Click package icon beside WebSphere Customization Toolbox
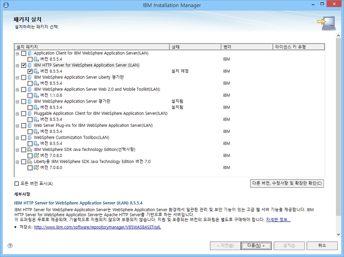Screen dimensions: 344x257 coord(30,138)
